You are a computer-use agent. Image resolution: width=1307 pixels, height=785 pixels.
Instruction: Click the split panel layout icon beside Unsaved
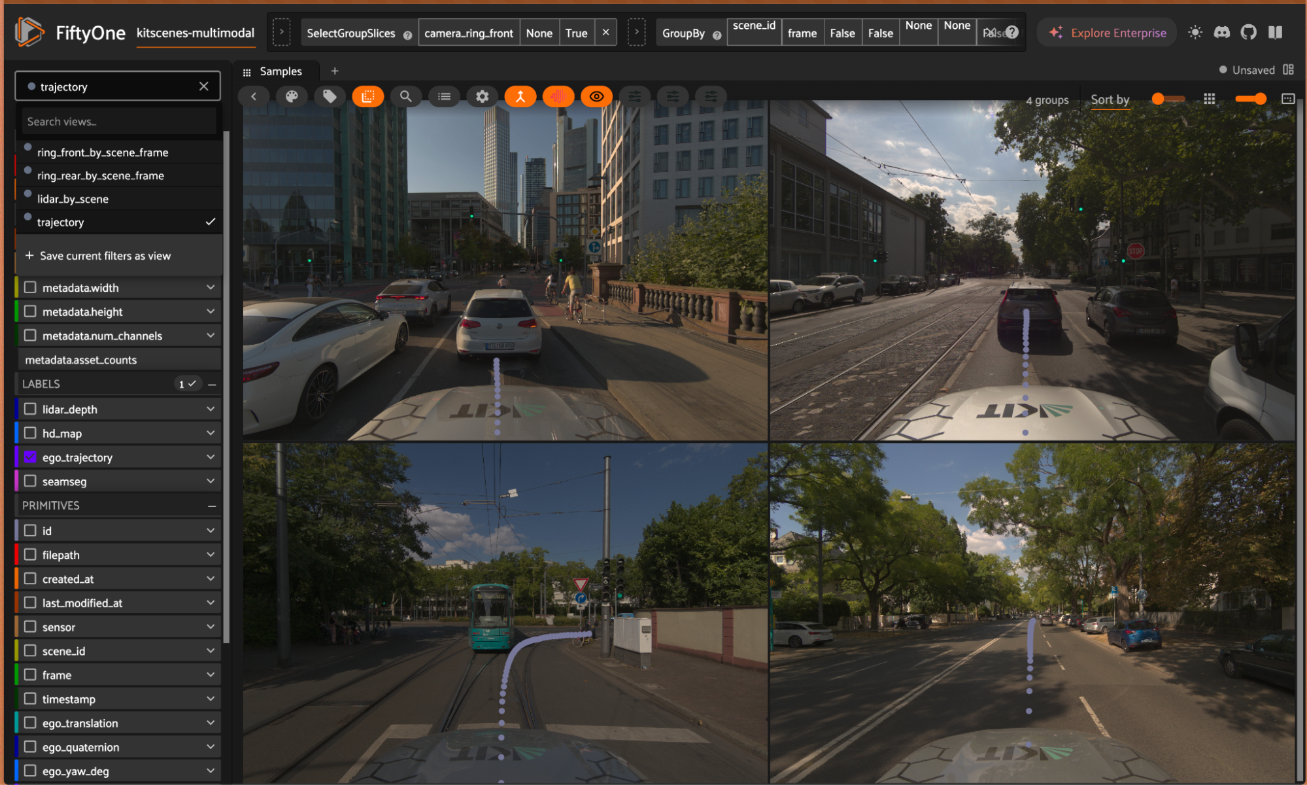(1288, 70)
